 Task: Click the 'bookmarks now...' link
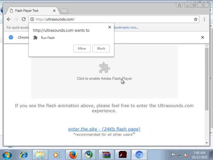point(126,27)
